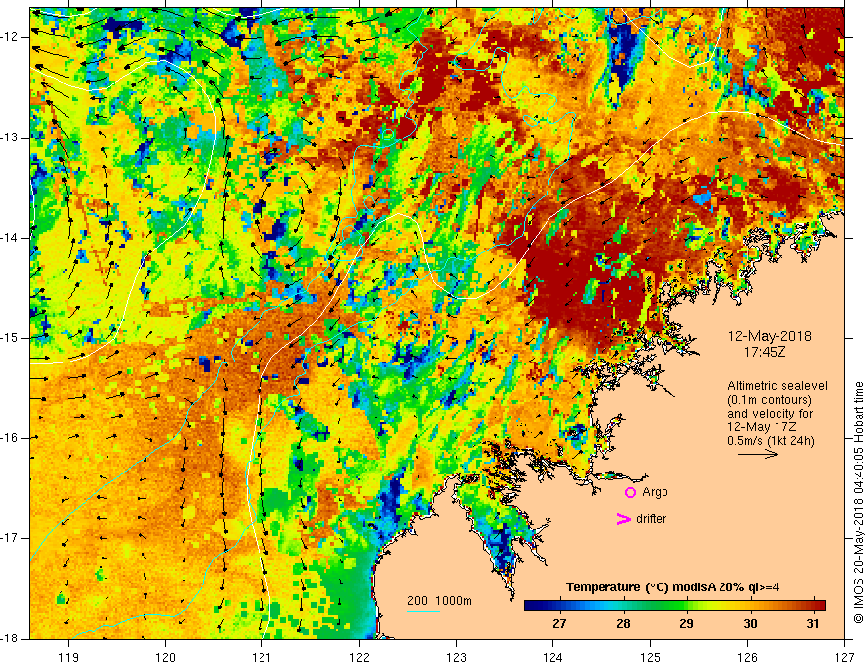Screen dimensions: 865x668
Task: Click the 'drifter' legend label
Action: (651, 519)
